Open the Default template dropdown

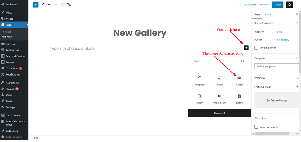(x=276, y=66)
